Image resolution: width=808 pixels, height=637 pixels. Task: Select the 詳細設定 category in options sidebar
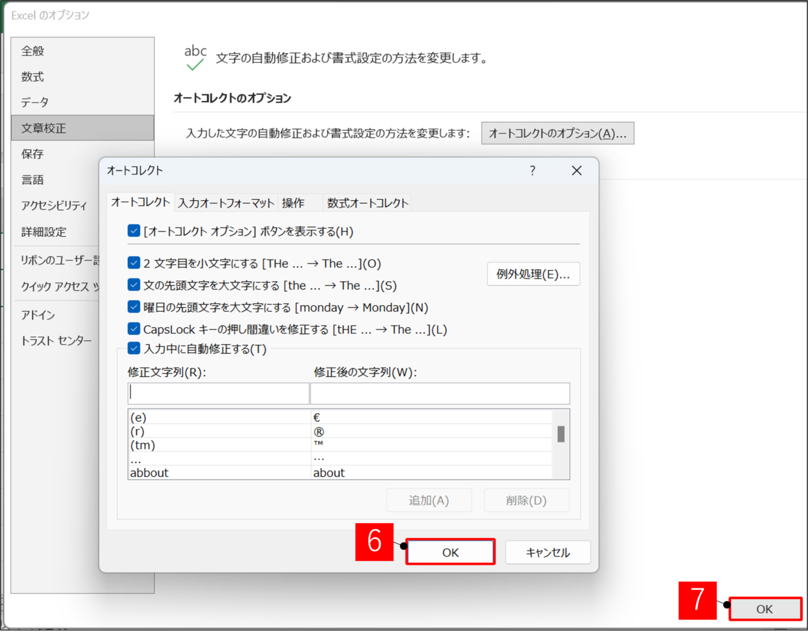point(55,232)
